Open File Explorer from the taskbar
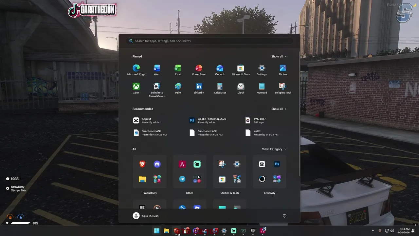 coord(166,231)
